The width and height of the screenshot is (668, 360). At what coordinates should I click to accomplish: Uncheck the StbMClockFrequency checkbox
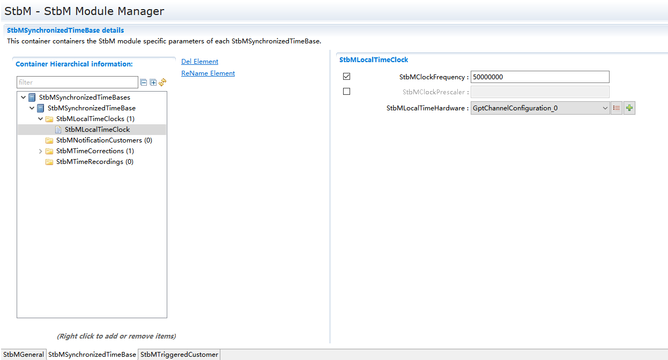[346, 77]
